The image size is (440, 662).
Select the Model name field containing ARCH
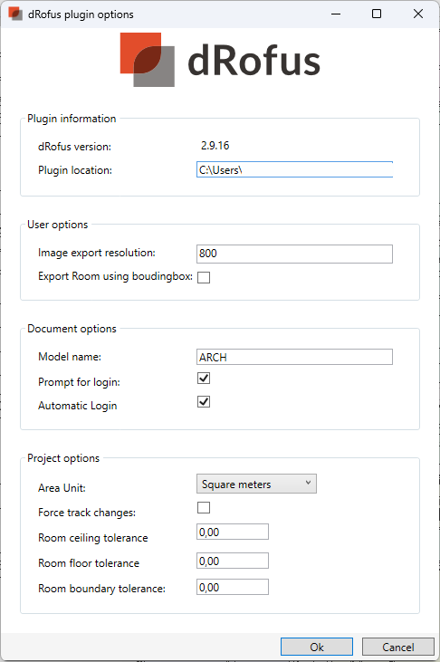point(294,357)
